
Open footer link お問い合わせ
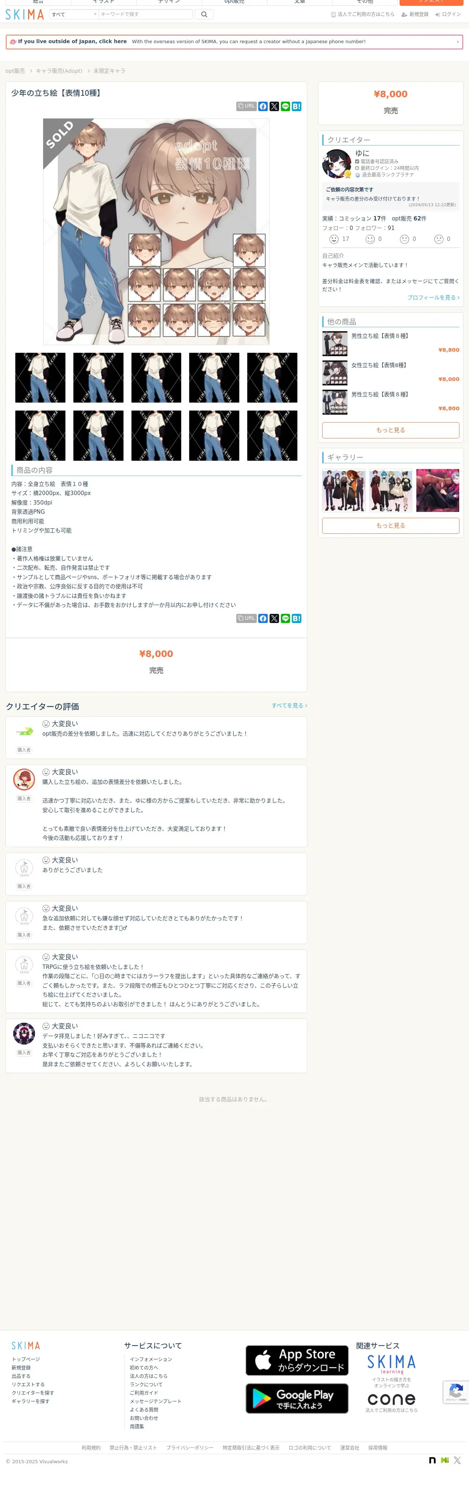(144, 1418)
